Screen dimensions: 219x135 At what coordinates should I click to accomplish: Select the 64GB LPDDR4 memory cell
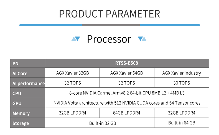click(x=127, y=113)
